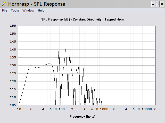Viewport: 165px width, 123px height.
Task: Click the 10000 Hz x-axis label
Action: click(x=147, y=109)
